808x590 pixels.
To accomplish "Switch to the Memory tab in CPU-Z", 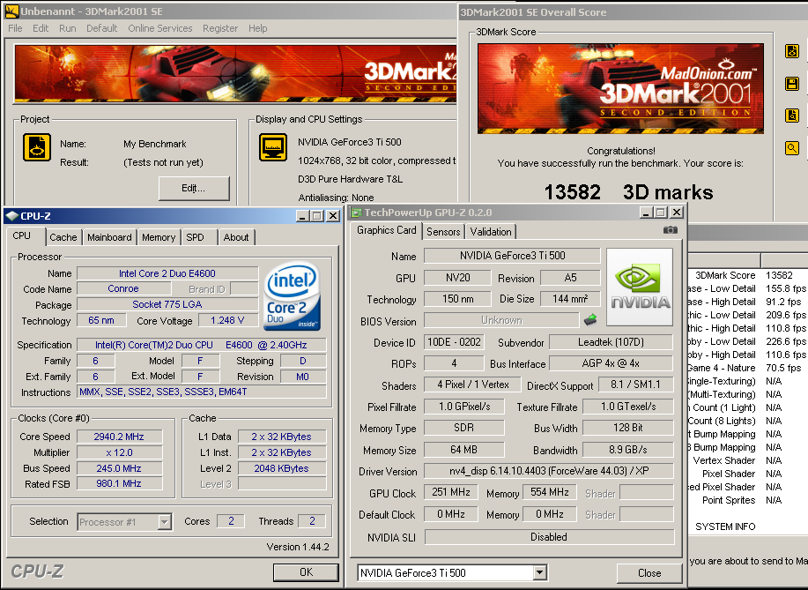I will pos(159,237).
